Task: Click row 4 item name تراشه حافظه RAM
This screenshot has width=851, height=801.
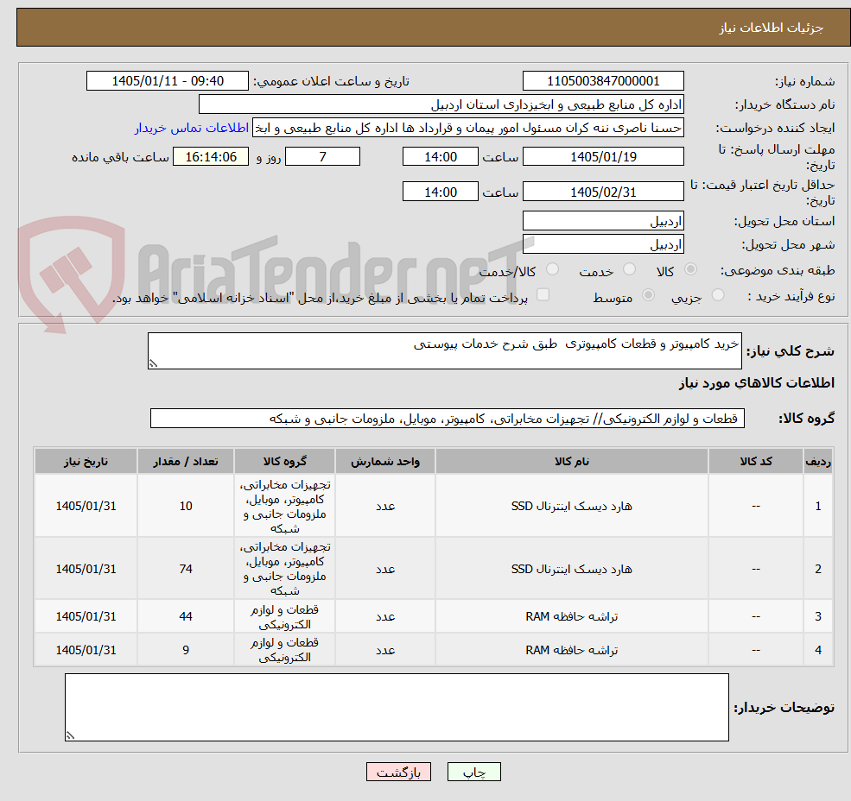Action: (571, 650)
